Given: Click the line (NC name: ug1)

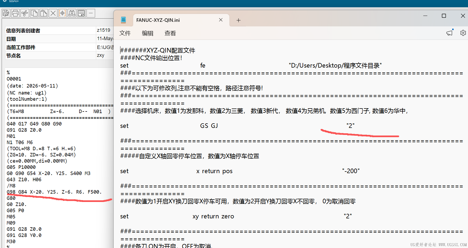Looking at the screenshot, I should 27,93.
